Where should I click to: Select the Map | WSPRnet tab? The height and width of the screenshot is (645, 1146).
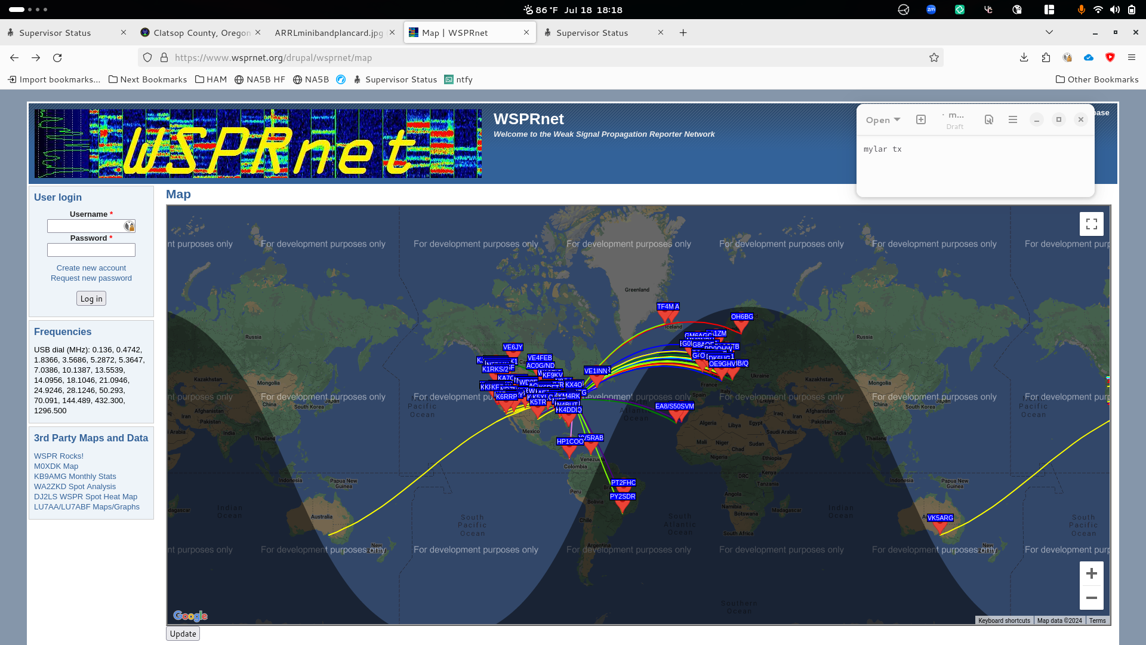tap(455, 33)
